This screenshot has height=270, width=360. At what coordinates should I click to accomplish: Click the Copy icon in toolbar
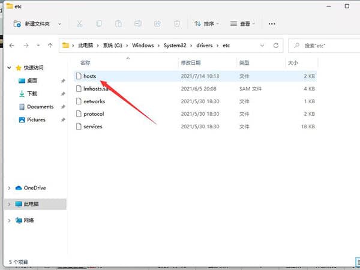coord(99,24)
